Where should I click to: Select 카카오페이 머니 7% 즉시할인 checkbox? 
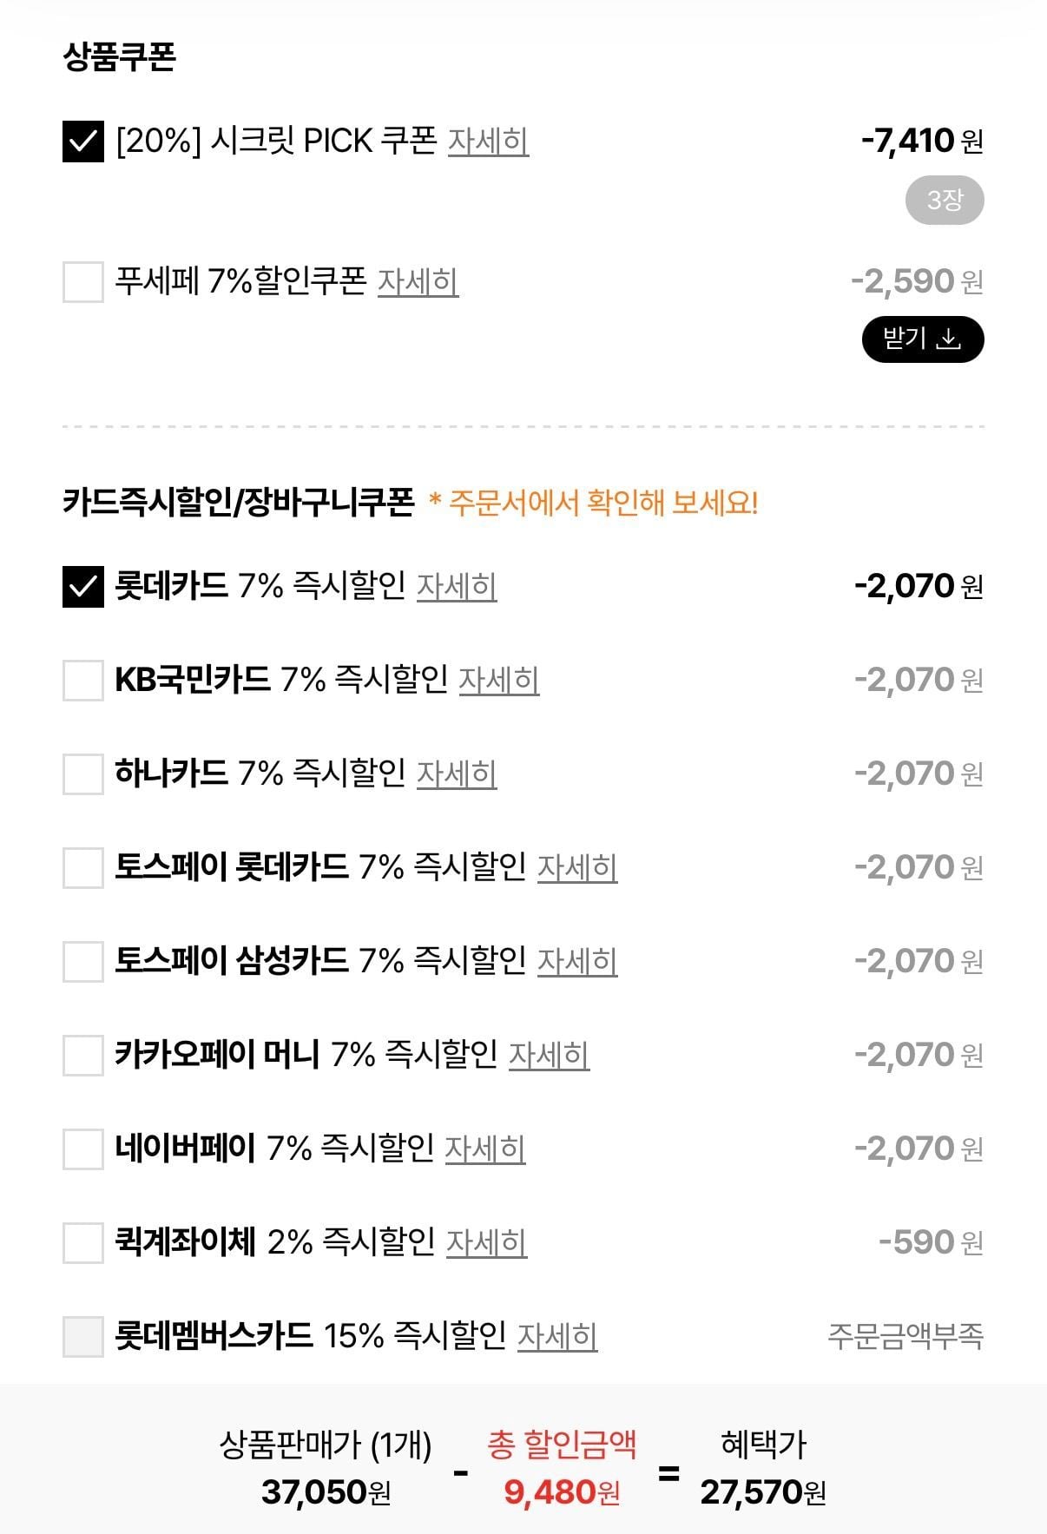click(83, 1056)
